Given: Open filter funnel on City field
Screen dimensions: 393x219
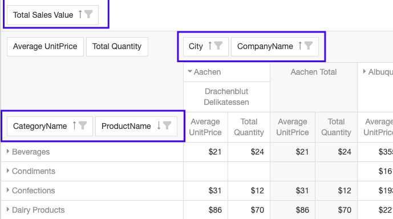Looking at the screenshot, I should point(218,46).
